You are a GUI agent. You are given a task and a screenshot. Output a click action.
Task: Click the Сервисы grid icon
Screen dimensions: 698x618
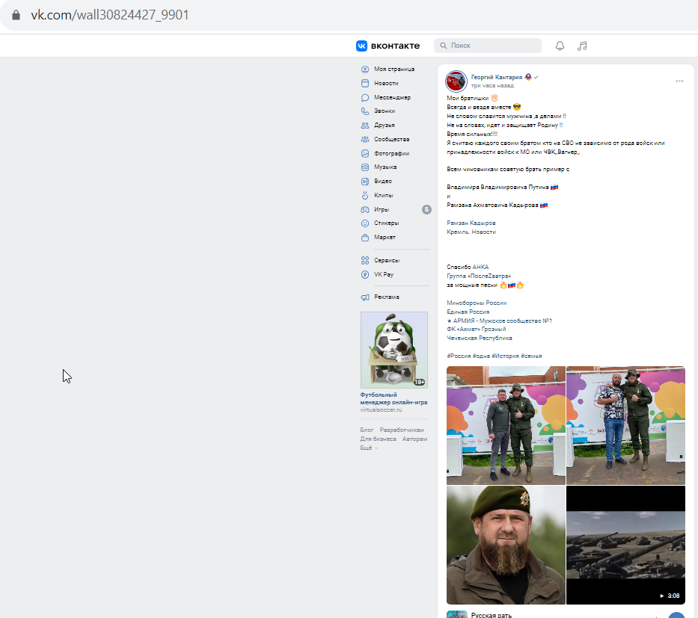point(365,261)
